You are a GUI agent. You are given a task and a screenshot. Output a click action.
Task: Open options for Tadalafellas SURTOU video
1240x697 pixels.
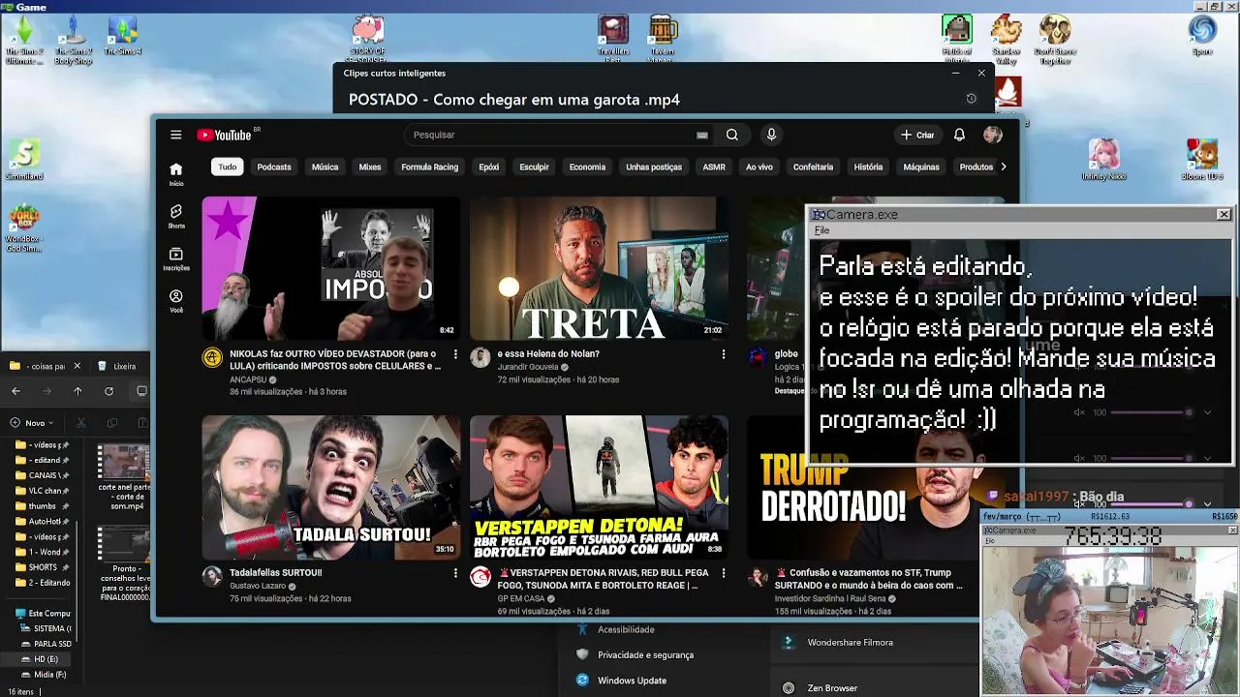(x=455, y=573)
